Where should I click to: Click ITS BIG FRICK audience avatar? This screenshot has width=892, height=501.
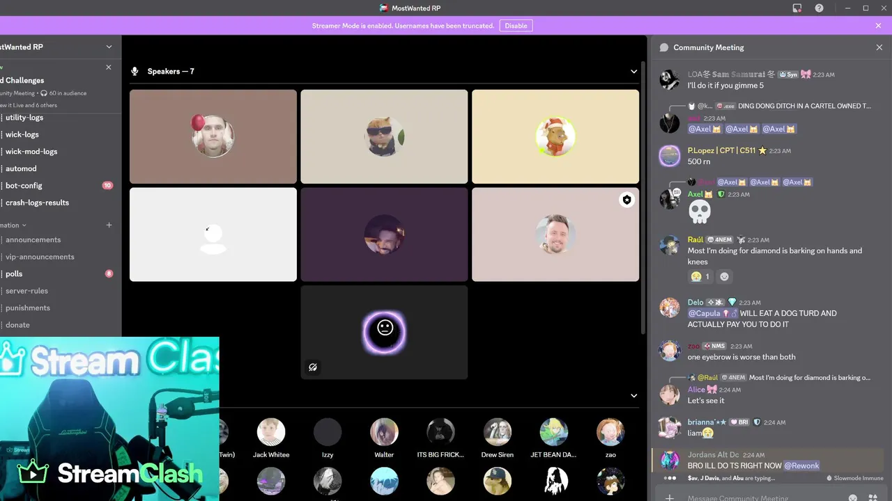pyautogui.click(x=440, y=432)
